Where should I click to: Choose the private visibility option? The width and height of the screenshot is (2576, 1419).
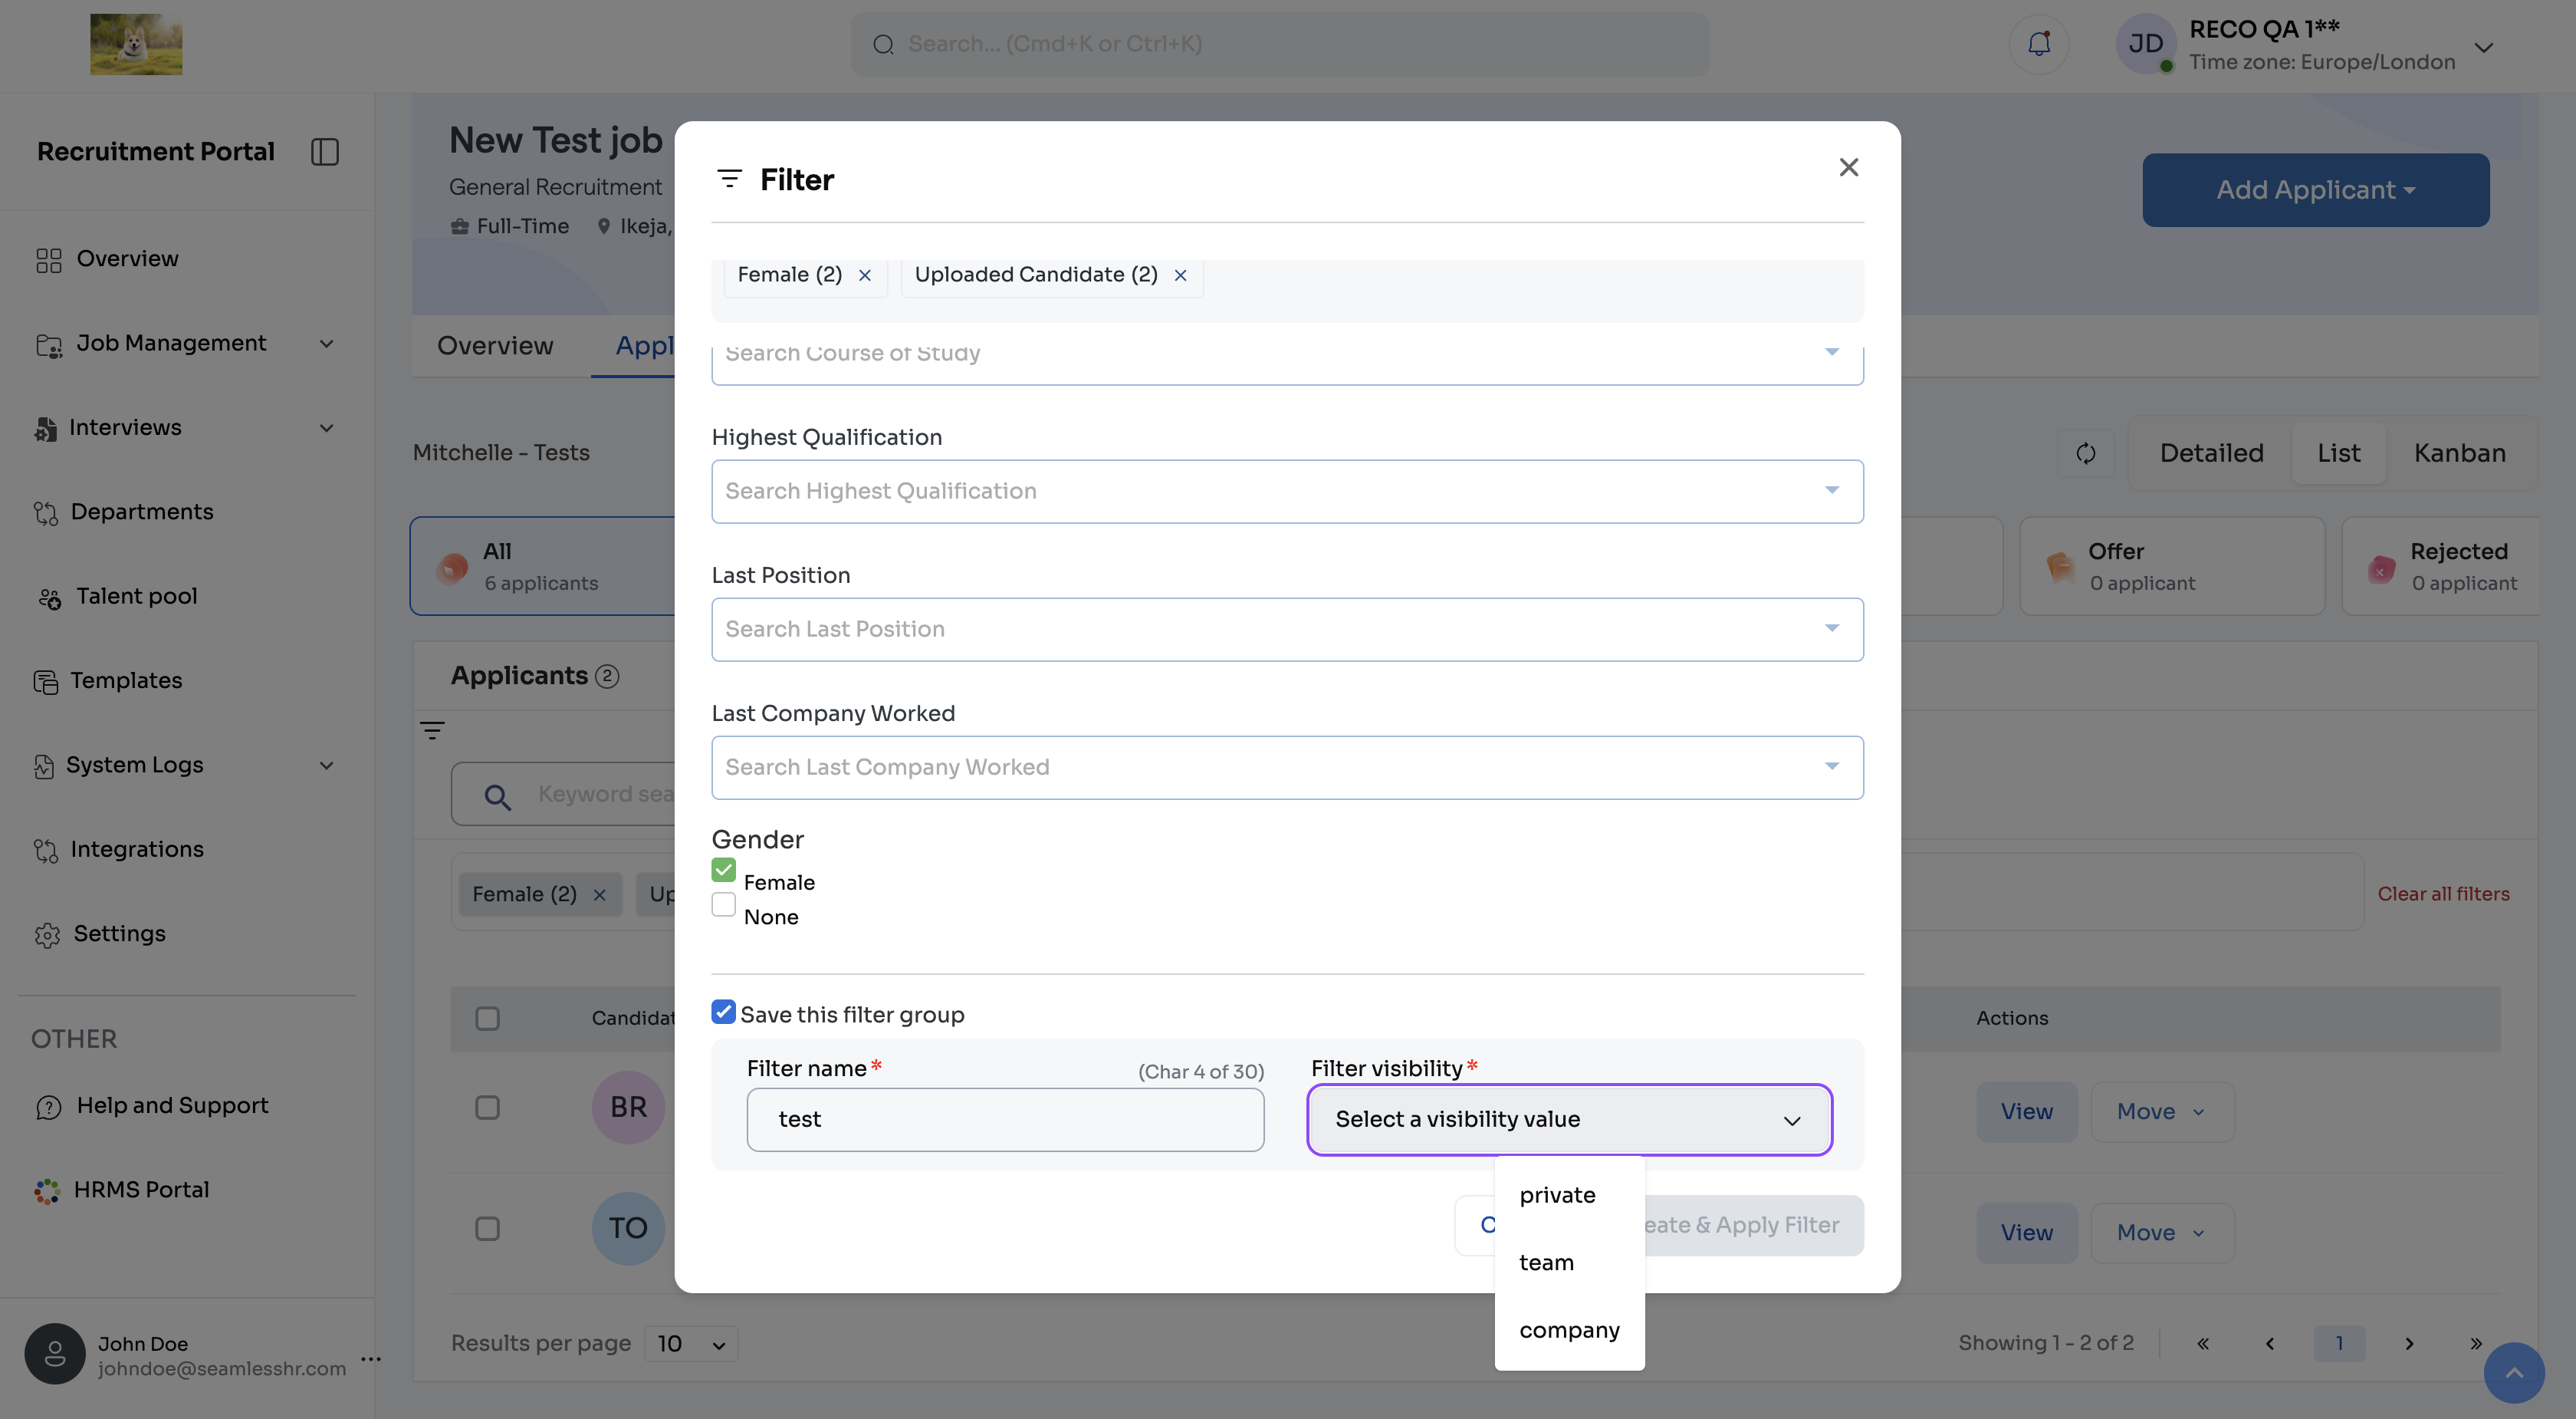(x=1557, y=1195)
